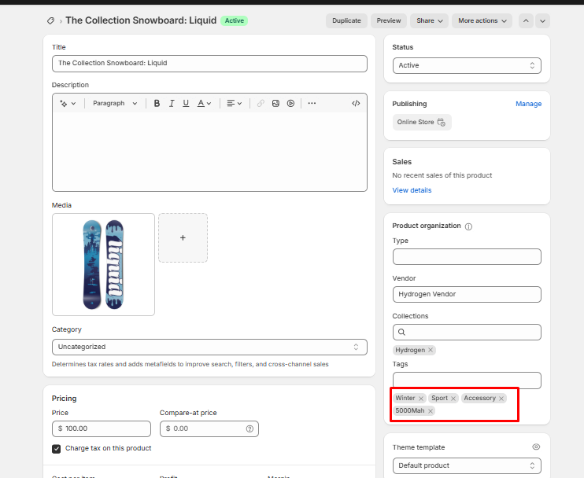This screenshot has width=584, height=478.
Task: Open the Theme template dropdown
Action: pos(467,465)
